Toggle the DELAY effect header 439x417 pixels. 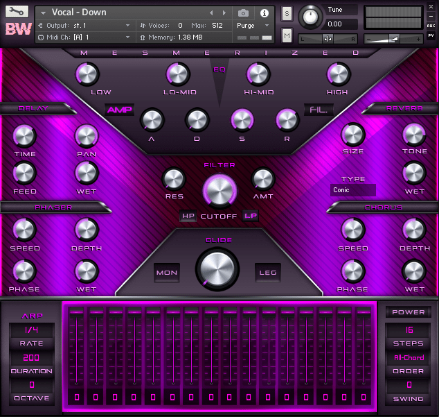[x=37, y=109]
